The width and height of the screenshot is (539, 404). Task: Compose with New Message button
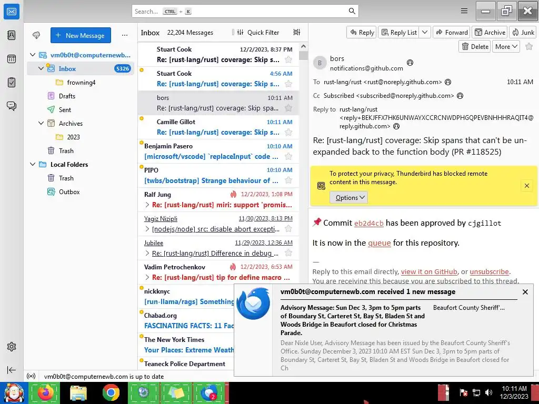(81, 35)
